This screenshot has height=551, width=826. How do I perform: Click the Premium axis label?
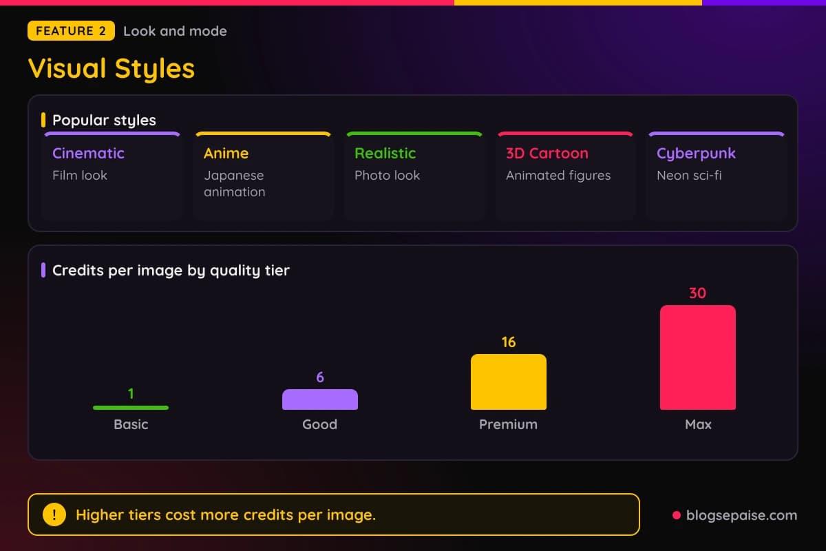point(509,424)
